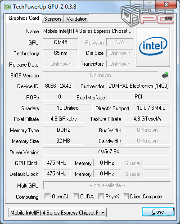Open the graphics adapter selection dropdown
This screenshot has height=224, width=180.
click(x=58, y=212)
